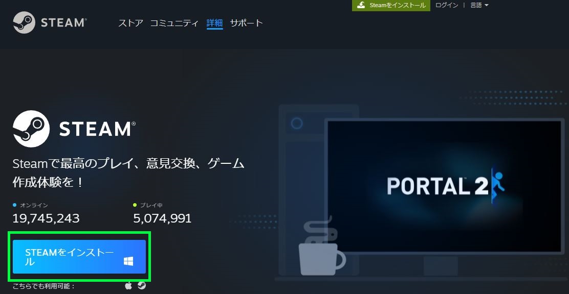Screen dimensions: 569x294
Task: Click the green Steamをインストール header button
Action: tap(391, 5)
